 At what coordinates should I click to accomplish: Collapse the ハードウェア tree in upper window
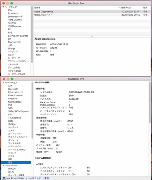click(3, 7)
